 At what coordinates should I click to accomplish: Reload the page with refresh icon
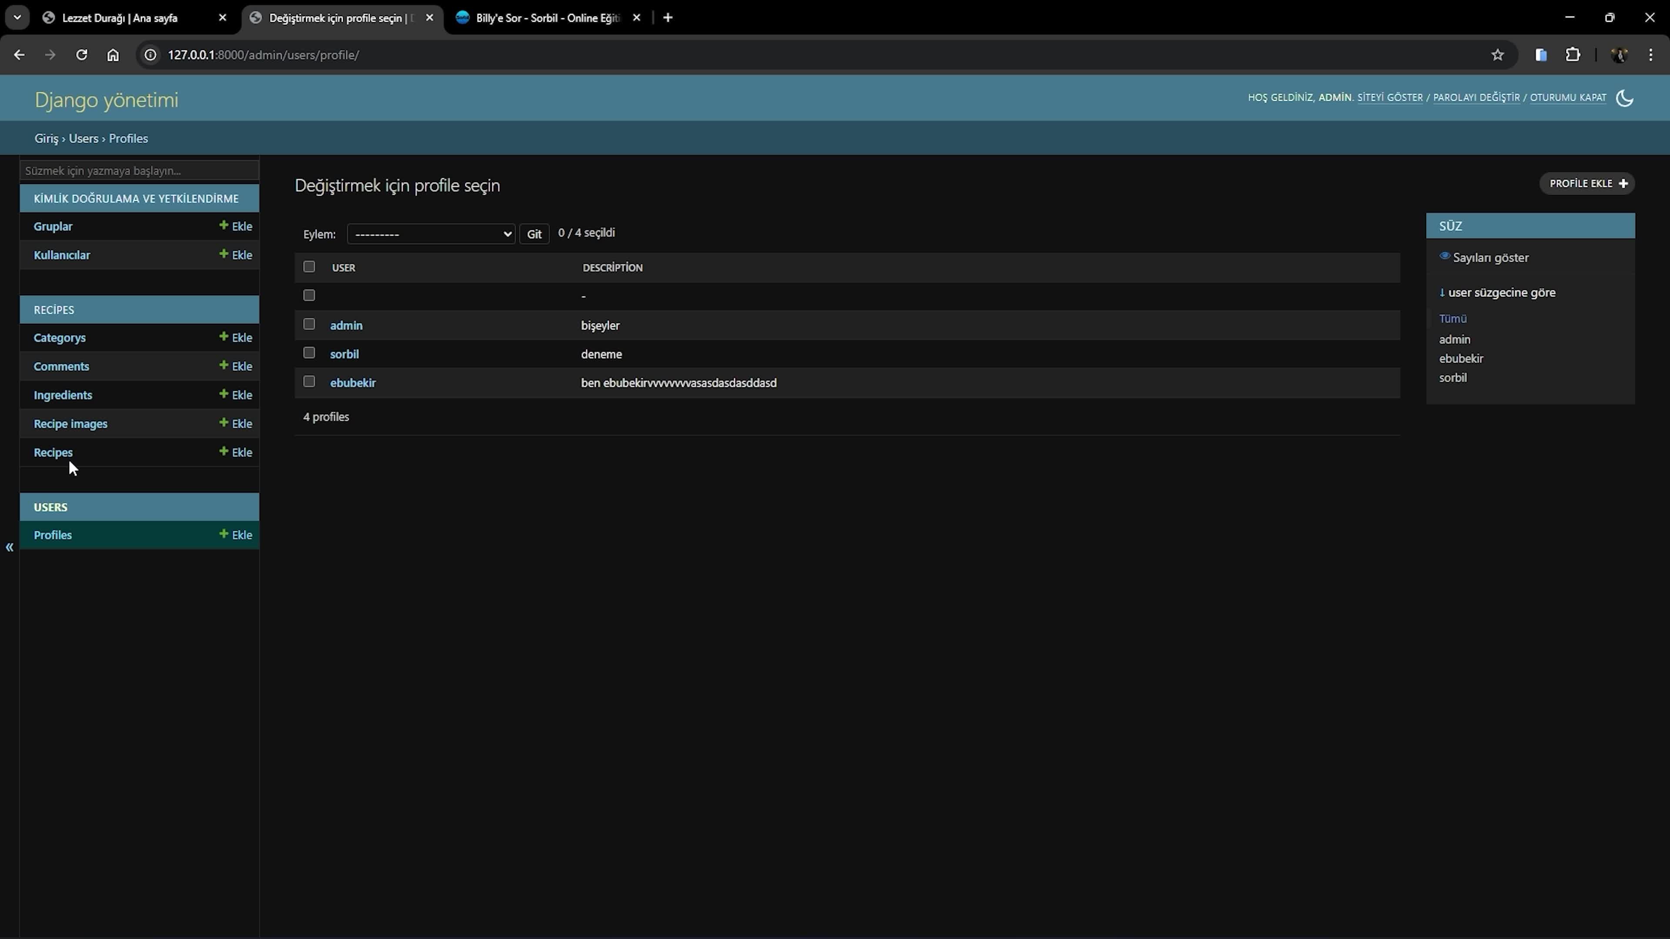coord(81,55)
